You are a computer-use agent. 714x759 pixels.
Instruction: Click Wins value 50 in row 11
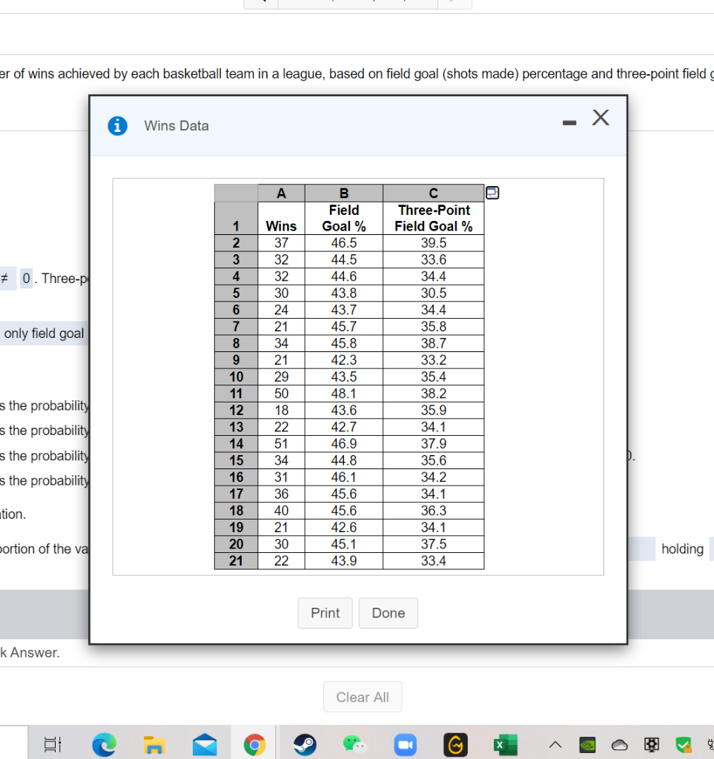coord(281,394)
